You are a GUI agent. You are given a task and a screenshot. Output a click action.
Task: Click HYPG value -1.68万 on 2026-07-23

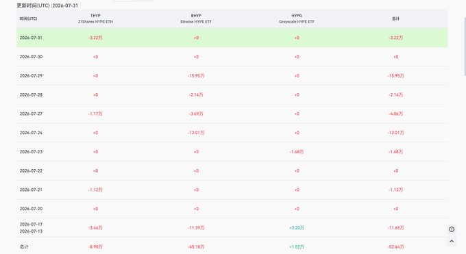tap(297, 152)
